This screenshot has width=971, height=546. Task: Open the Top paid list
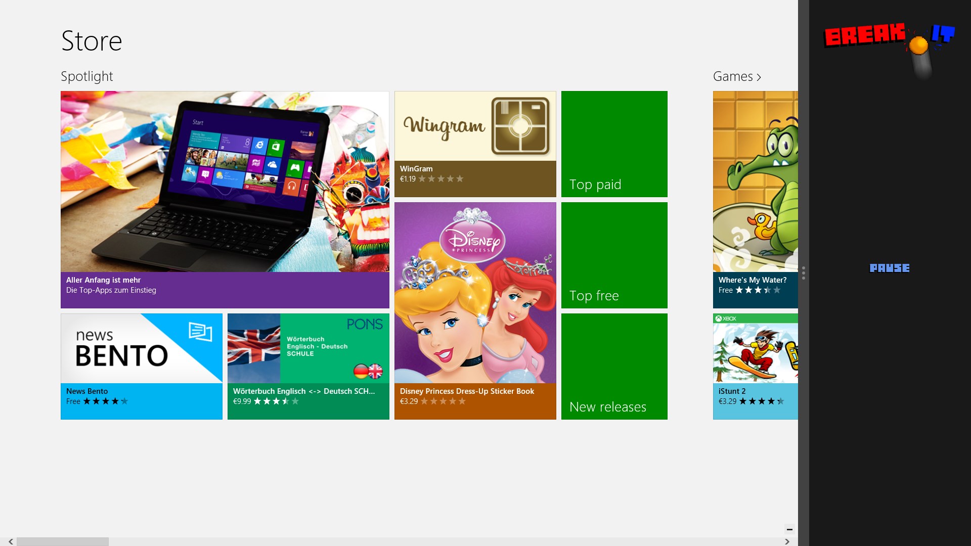point(614,144)
